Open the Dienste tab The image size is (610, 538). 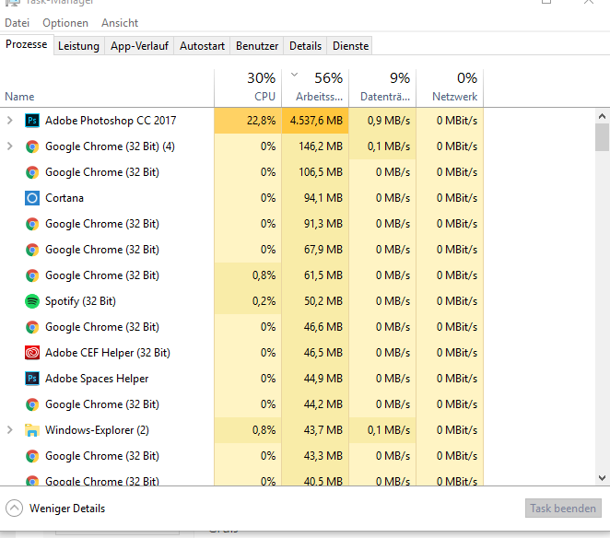[350, 46]
